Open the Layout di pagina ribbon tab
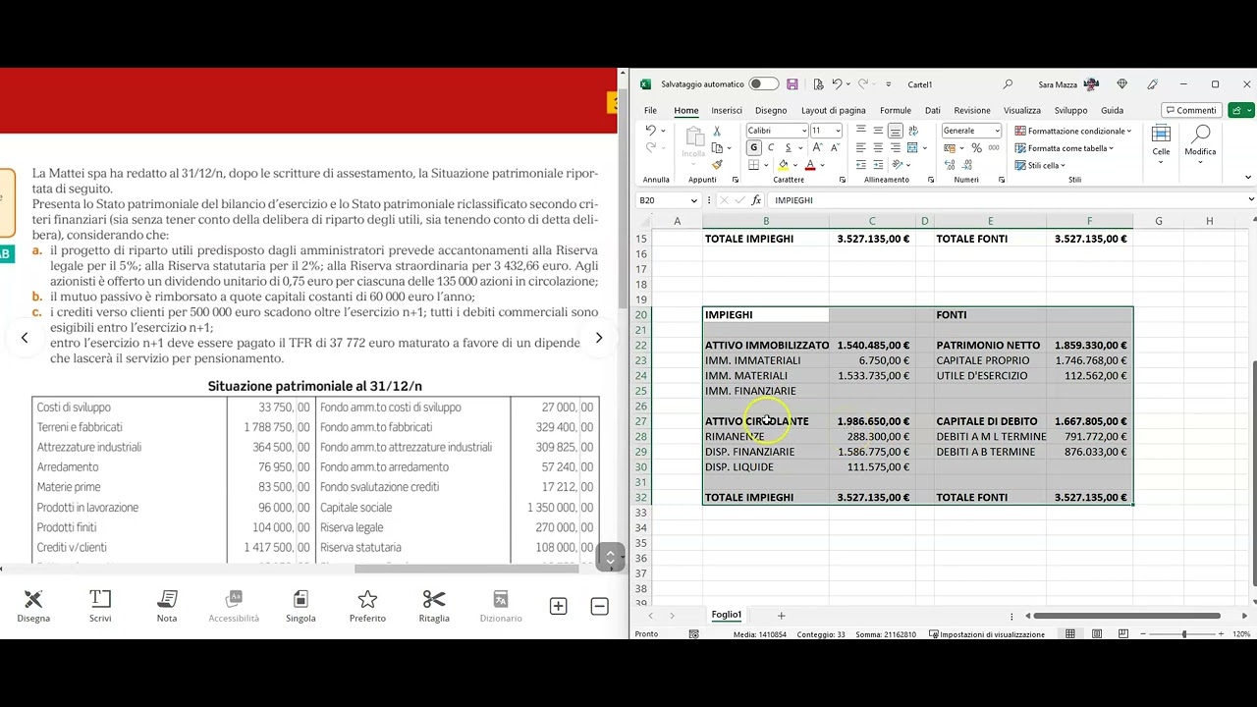Viewport: 1257px width, 707px height. [x=833, y=111]
